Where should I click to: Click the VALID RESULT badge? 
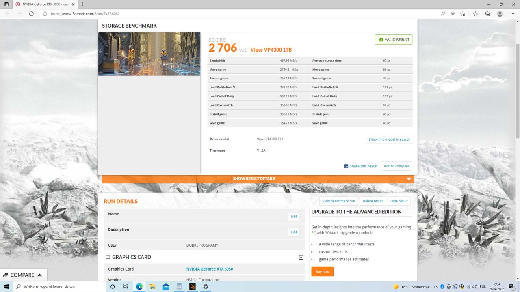tap(394, 39)
